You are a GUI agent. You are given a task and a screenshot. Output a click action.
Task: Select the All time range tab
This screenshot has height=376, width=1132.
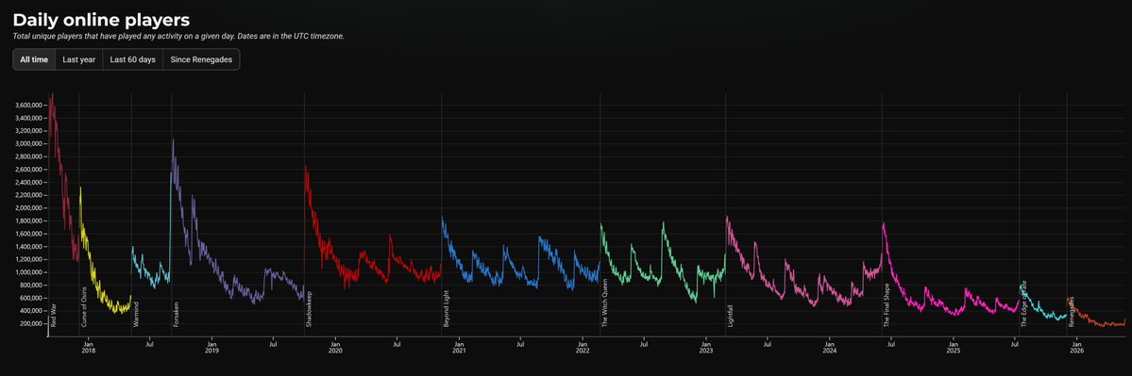point(34,59)
